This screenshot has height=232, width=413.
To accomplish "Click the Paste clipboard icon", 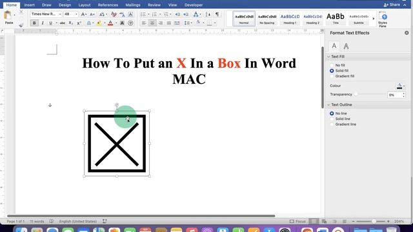I will 8,15.
